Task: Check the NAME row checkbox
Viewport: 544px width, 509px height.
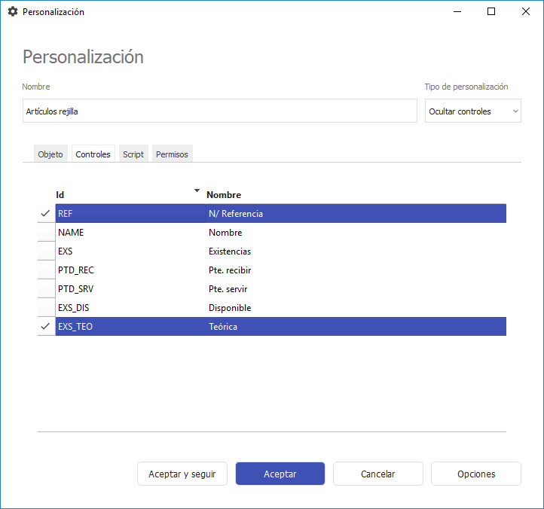Action: (x=46, y=233)
